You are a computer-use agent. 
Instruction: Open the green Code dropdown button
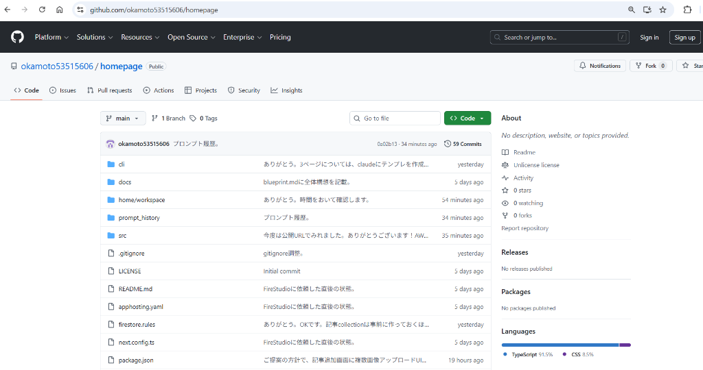[467, 118]
